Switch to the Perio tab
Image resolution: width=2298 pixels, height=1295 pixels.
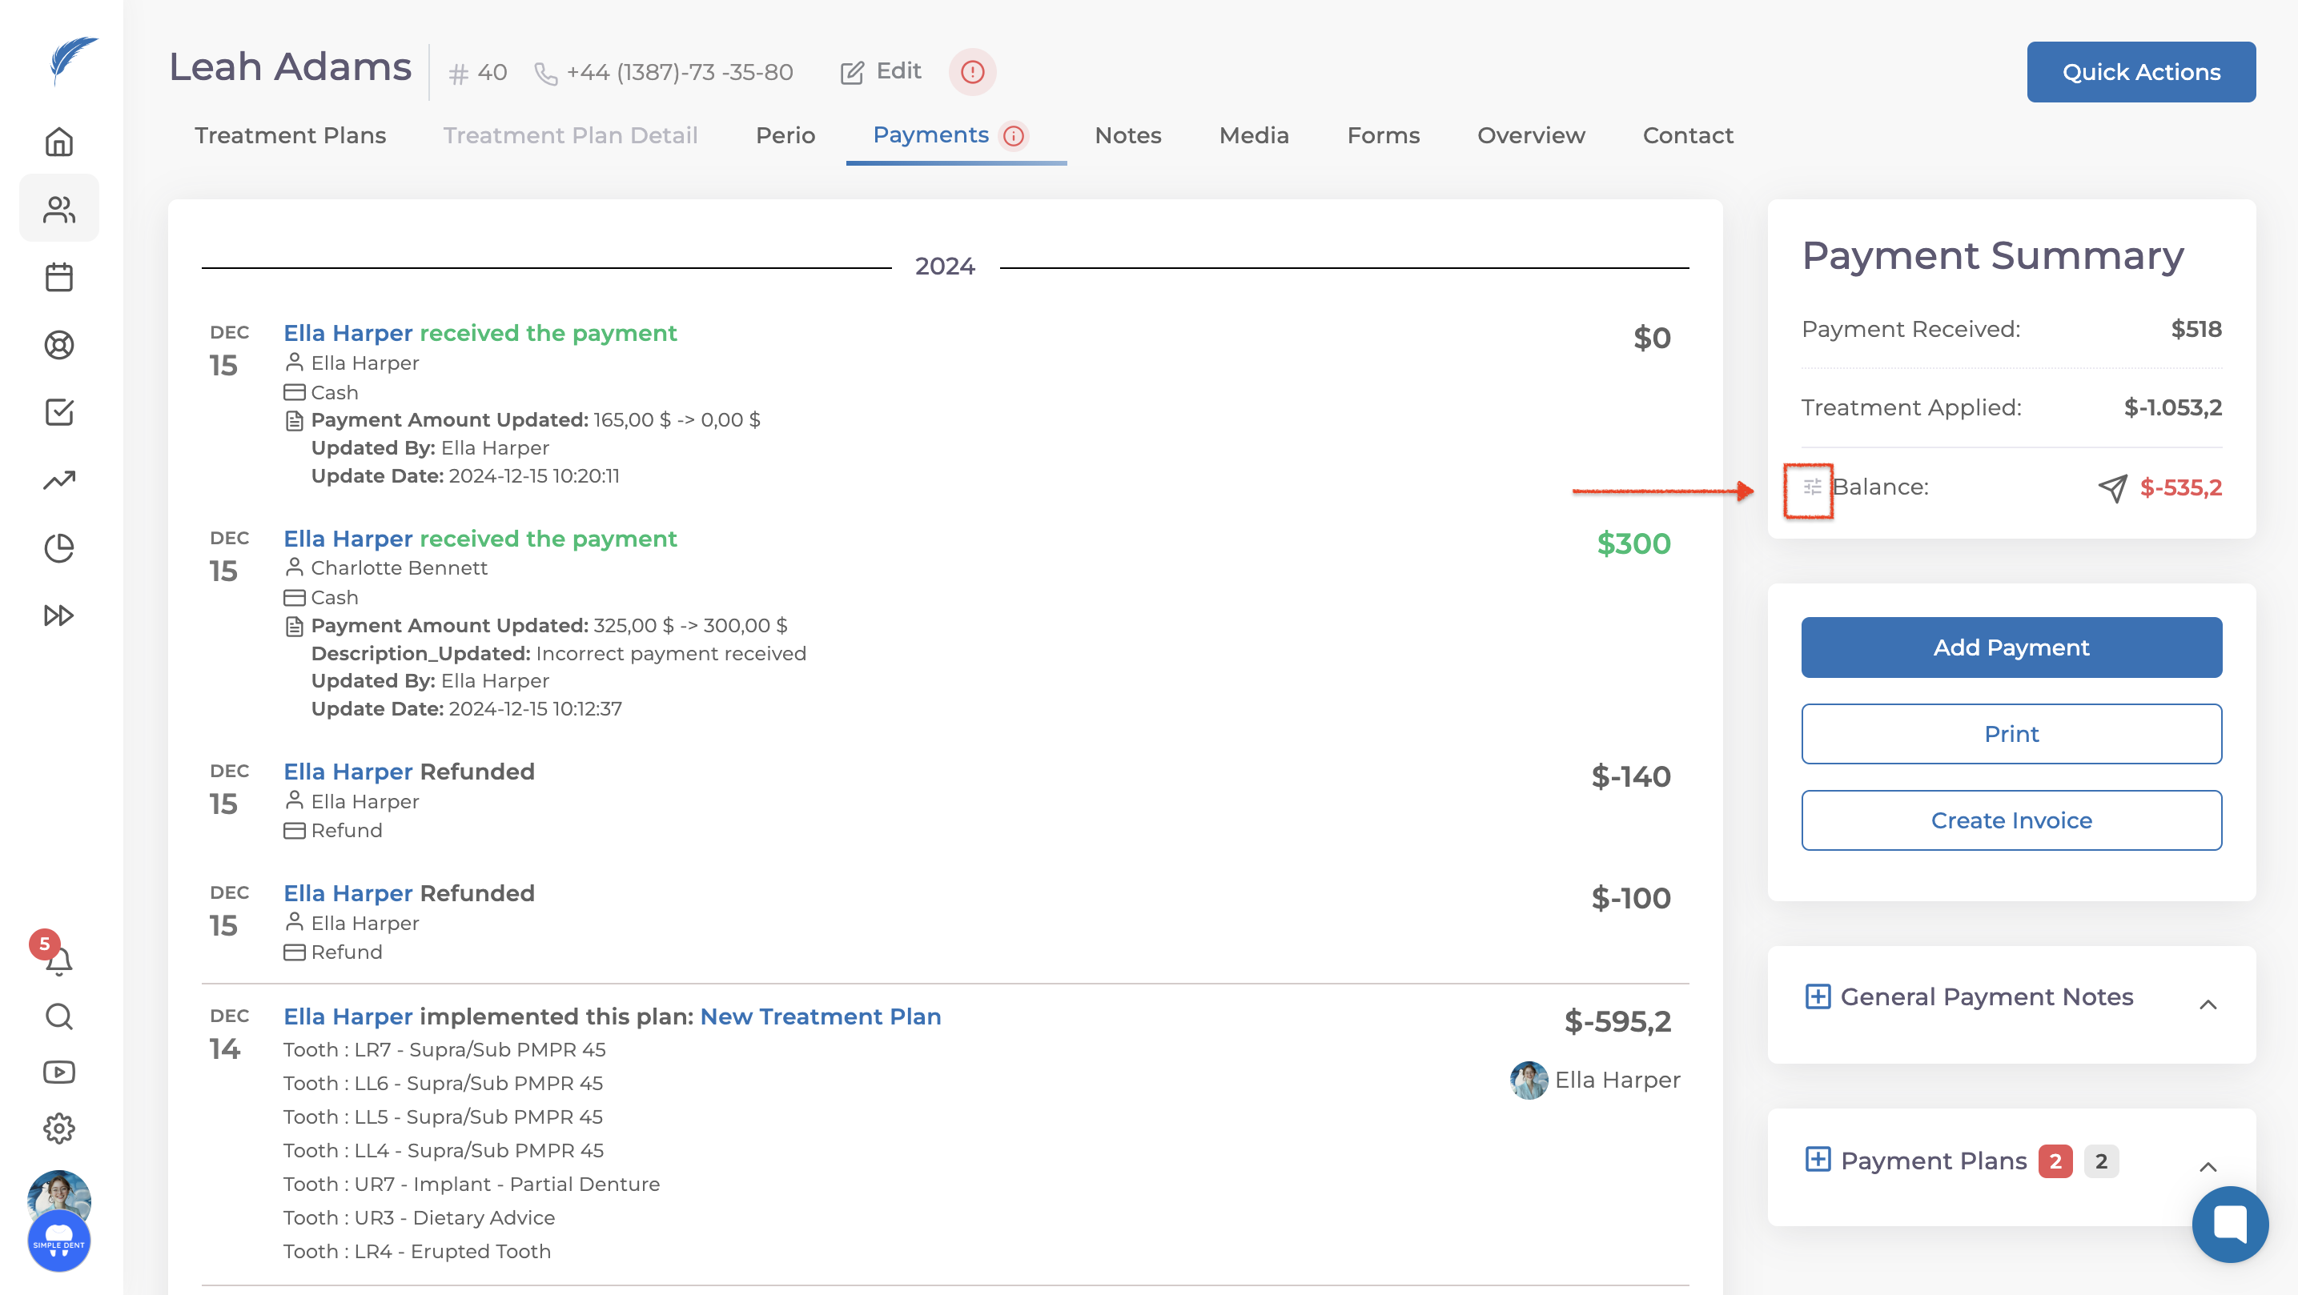pos(785,135)
